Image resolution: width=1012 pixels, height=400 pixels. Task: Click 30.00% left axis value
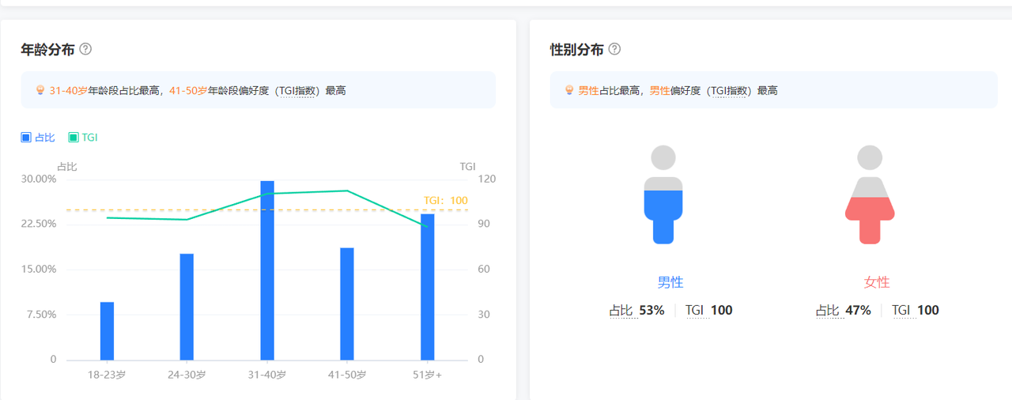(39, 179)
